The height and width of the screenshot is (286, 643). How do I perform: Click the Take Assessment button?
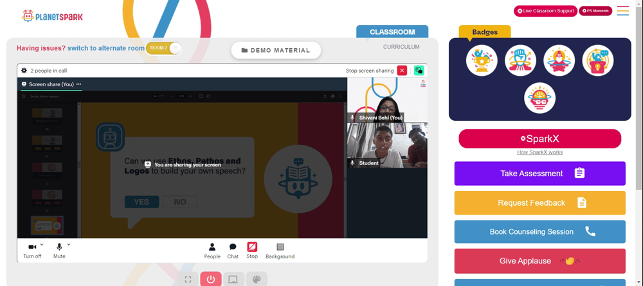(539, 174)
